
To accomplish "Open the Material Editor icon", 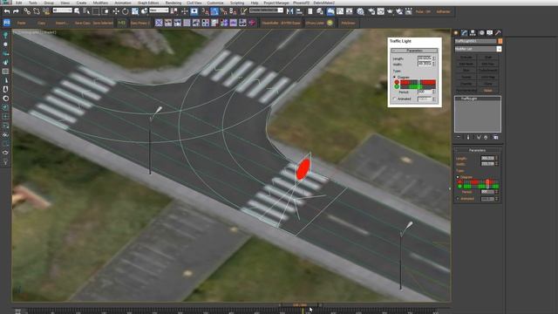I will 360,11.
